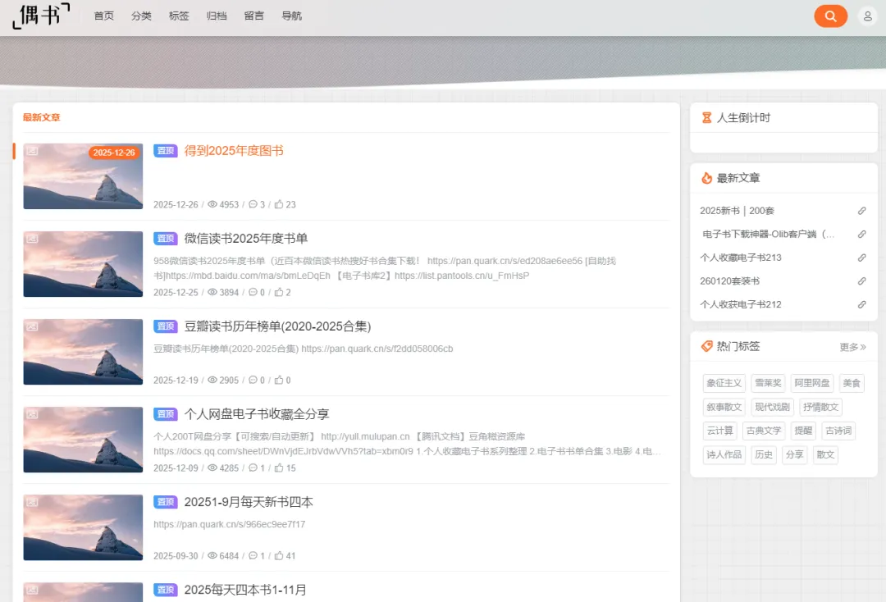Click link icon beside 个人收藏电子书213
This screenshot has height=602, width=886.
861,258
